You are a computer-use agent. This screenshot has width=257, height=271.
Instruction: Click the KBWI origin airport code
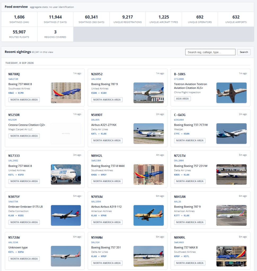[x=11, y=93]
